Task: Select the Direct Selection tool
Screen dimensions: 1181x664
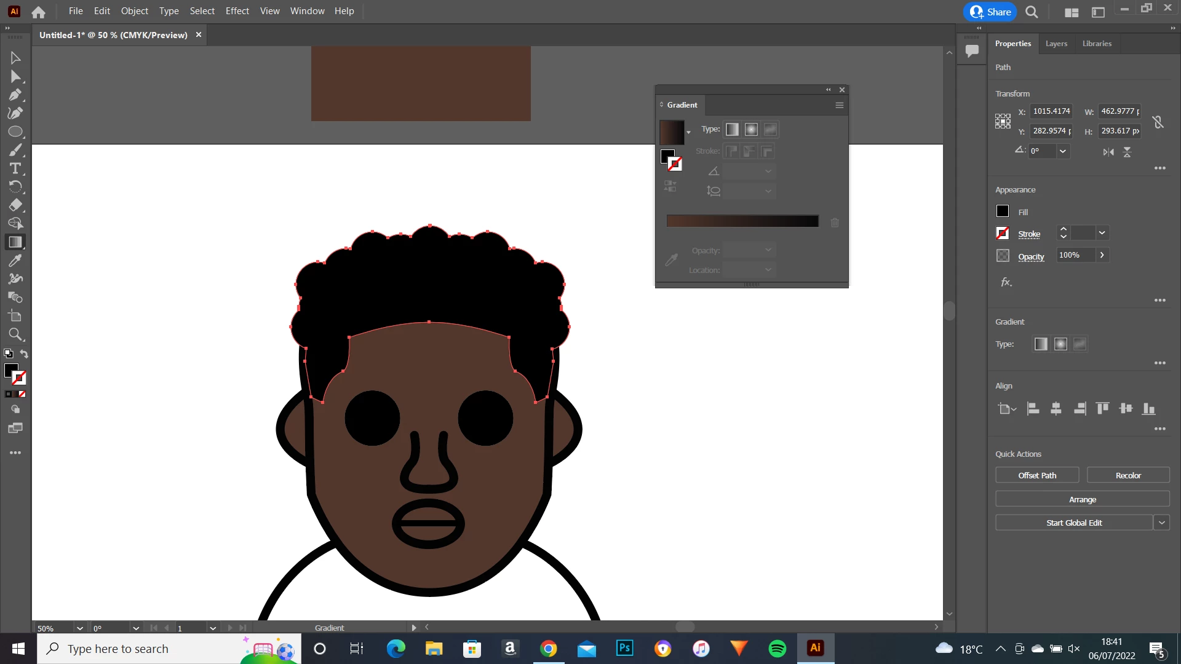Action: [15, 76]
